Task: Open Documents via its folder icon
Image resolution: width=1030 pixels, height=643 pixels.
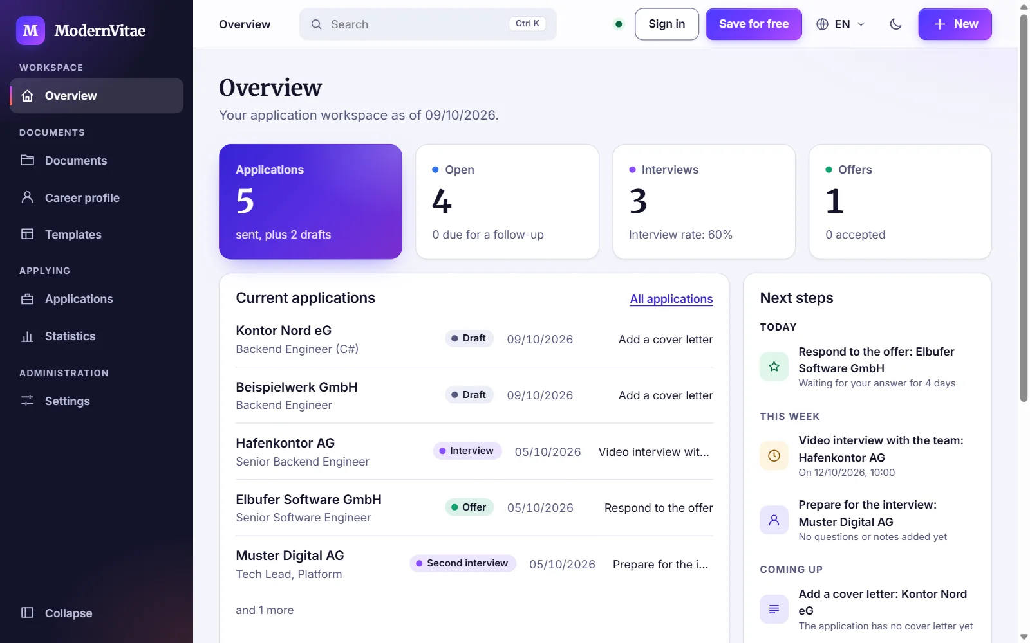Action: (27, 160)
